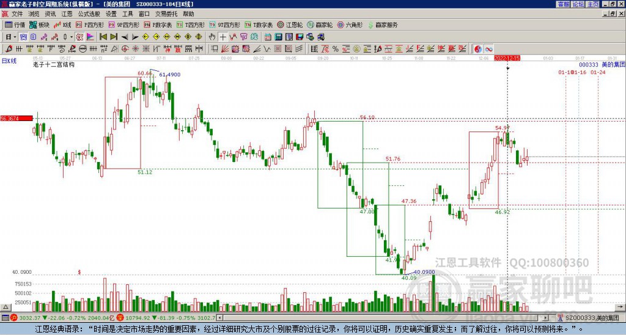626x335 pixels.
Task: Open the calendar icon
Action: point(268,37)
